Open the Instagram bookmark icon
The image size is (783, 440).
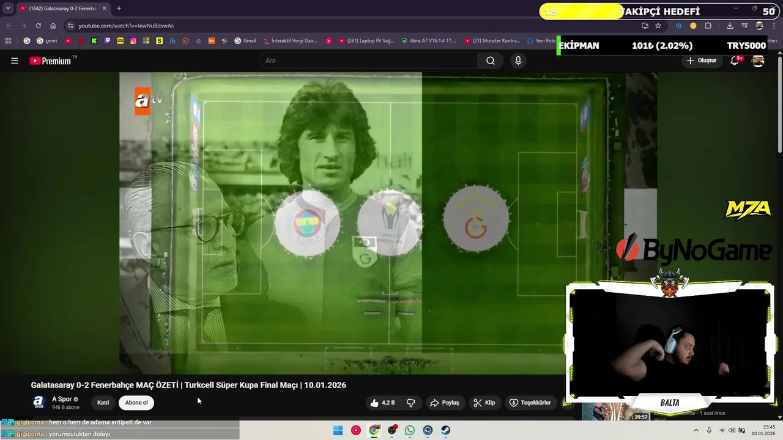coord(133,41)
